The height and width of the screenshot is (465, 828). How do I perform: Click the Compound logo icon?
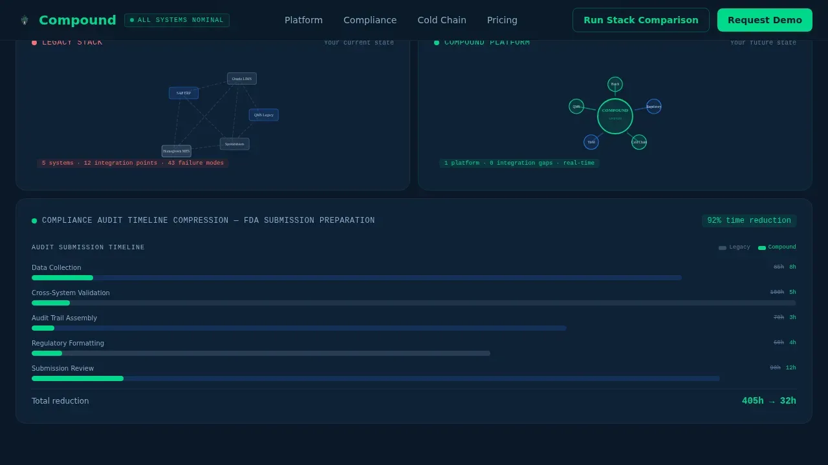tap(25, 20)
